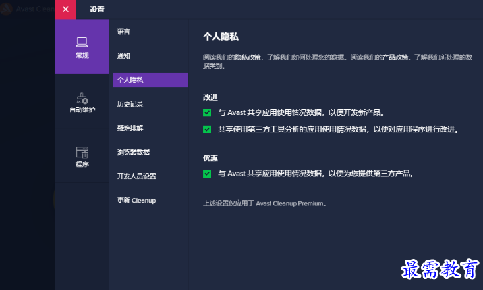Image resolution: width=483 pixels, height=290 pixels.
Task: Open the 语言 settings section
Action: (x=123, y=32)
